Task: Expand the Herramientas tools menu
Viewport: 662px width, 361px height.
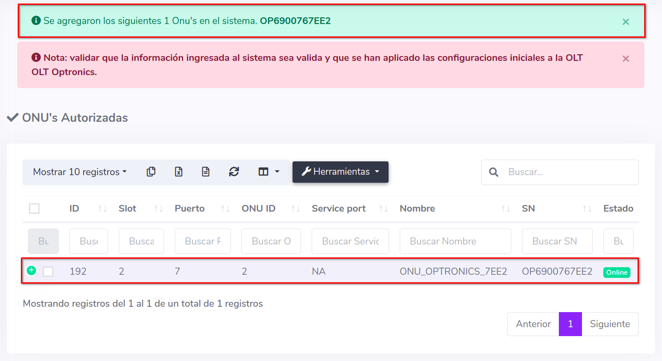Action: pos(340,172)
